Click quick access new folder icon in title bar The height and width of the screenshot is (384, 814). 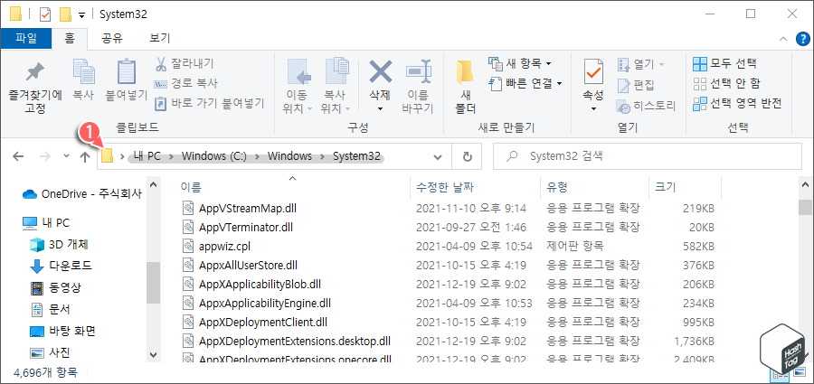click(x=65, y=14)
